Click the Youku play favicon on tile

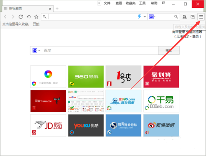[x=72, y=132]
